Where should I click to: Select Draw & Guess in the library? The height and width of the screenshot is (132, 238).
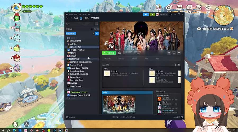coord(82,68)
